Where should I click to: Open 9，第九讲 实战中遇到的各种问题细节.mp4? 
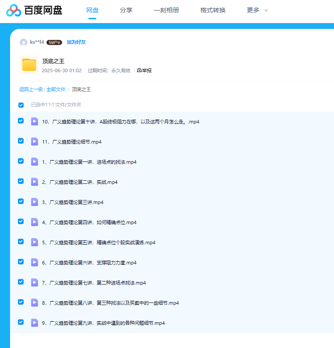103,323
